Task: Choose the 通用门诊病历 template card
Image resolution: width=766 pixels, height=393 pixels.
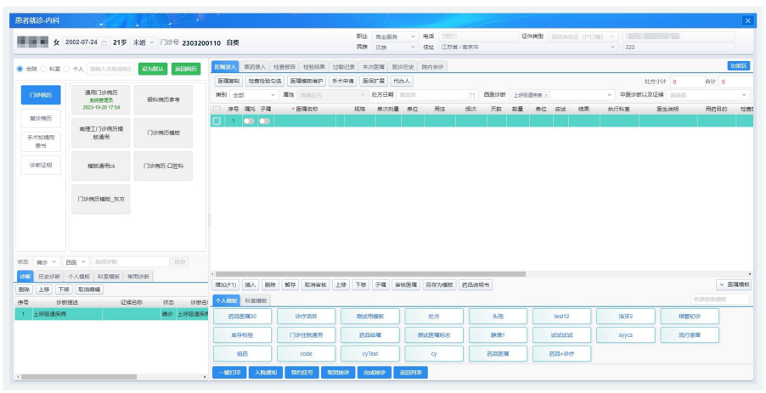Action: click(x=101, y=99)
